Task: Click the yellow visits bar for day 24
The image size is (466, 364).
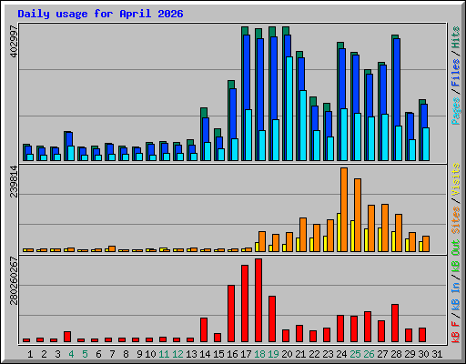Action: (339, 232)
